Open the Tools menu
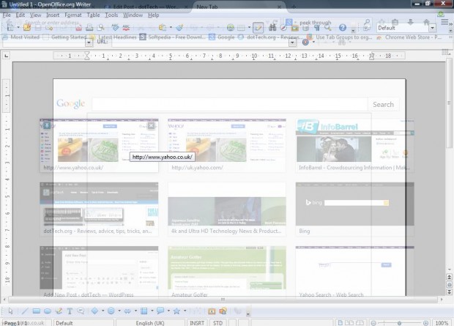454x326 pixels. pos(111,15)
